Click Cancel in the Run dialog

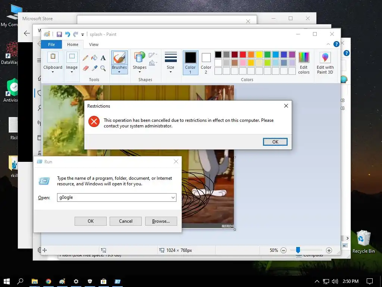click(x=126, y=221)
